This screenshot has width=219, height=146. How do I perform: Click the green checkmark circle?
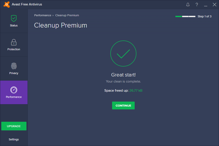123,53
